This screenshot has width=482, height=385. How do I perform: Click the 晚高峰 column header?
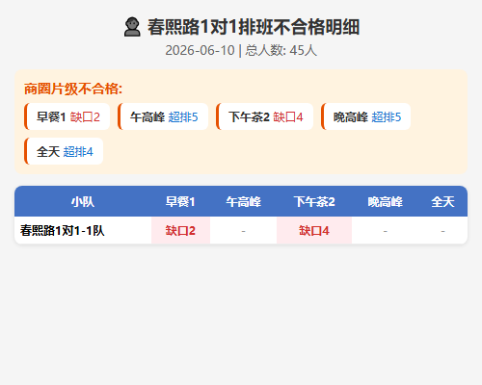(386, 202)
